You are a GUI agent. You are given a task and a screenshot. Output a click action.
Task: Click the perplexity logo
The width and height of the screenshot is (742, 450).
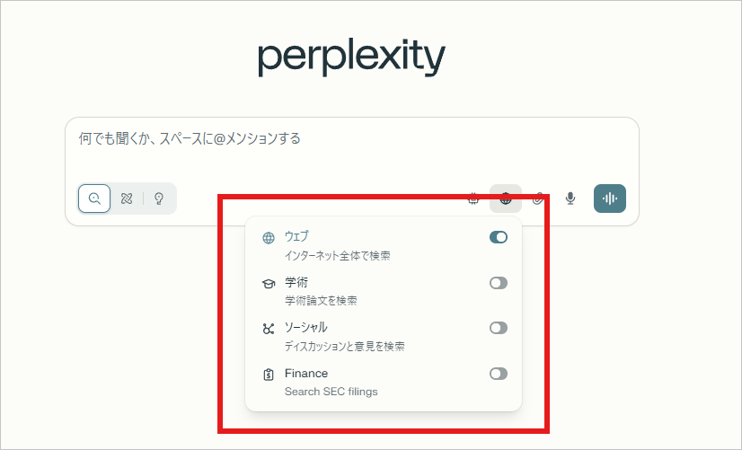tap(351, 58)
